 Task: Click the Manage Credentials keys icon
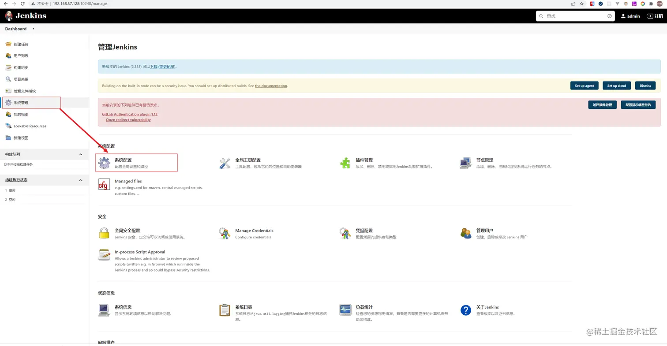(x=225, y=233)
